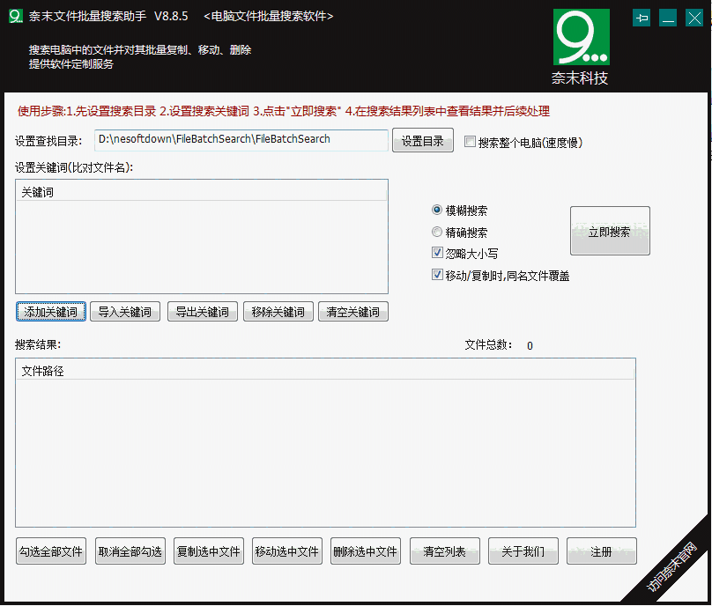712x606 pixels.
Task: Click the 设置目录 button
Action: (423, 141)
